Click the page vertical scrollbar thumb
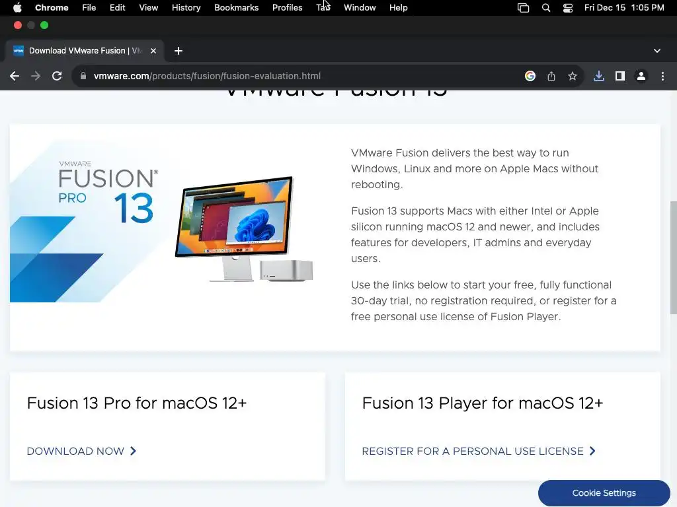677x507 pixels. coord(673,258)
